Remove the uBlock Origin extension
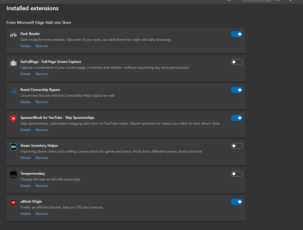Viewport: 303px width, 230px height. click(x=42, y=214)
